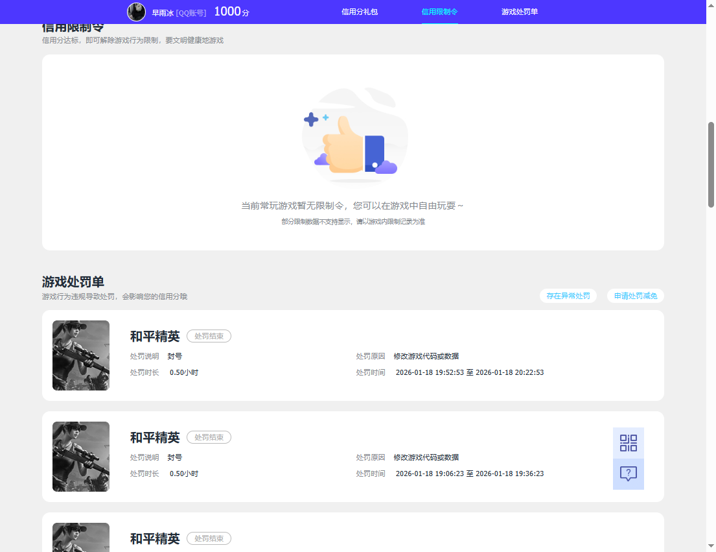The height and width of the screenshot is (552, 716).
Task: Click the scrollbar down arrow
Action: click(x=711, y=546)
